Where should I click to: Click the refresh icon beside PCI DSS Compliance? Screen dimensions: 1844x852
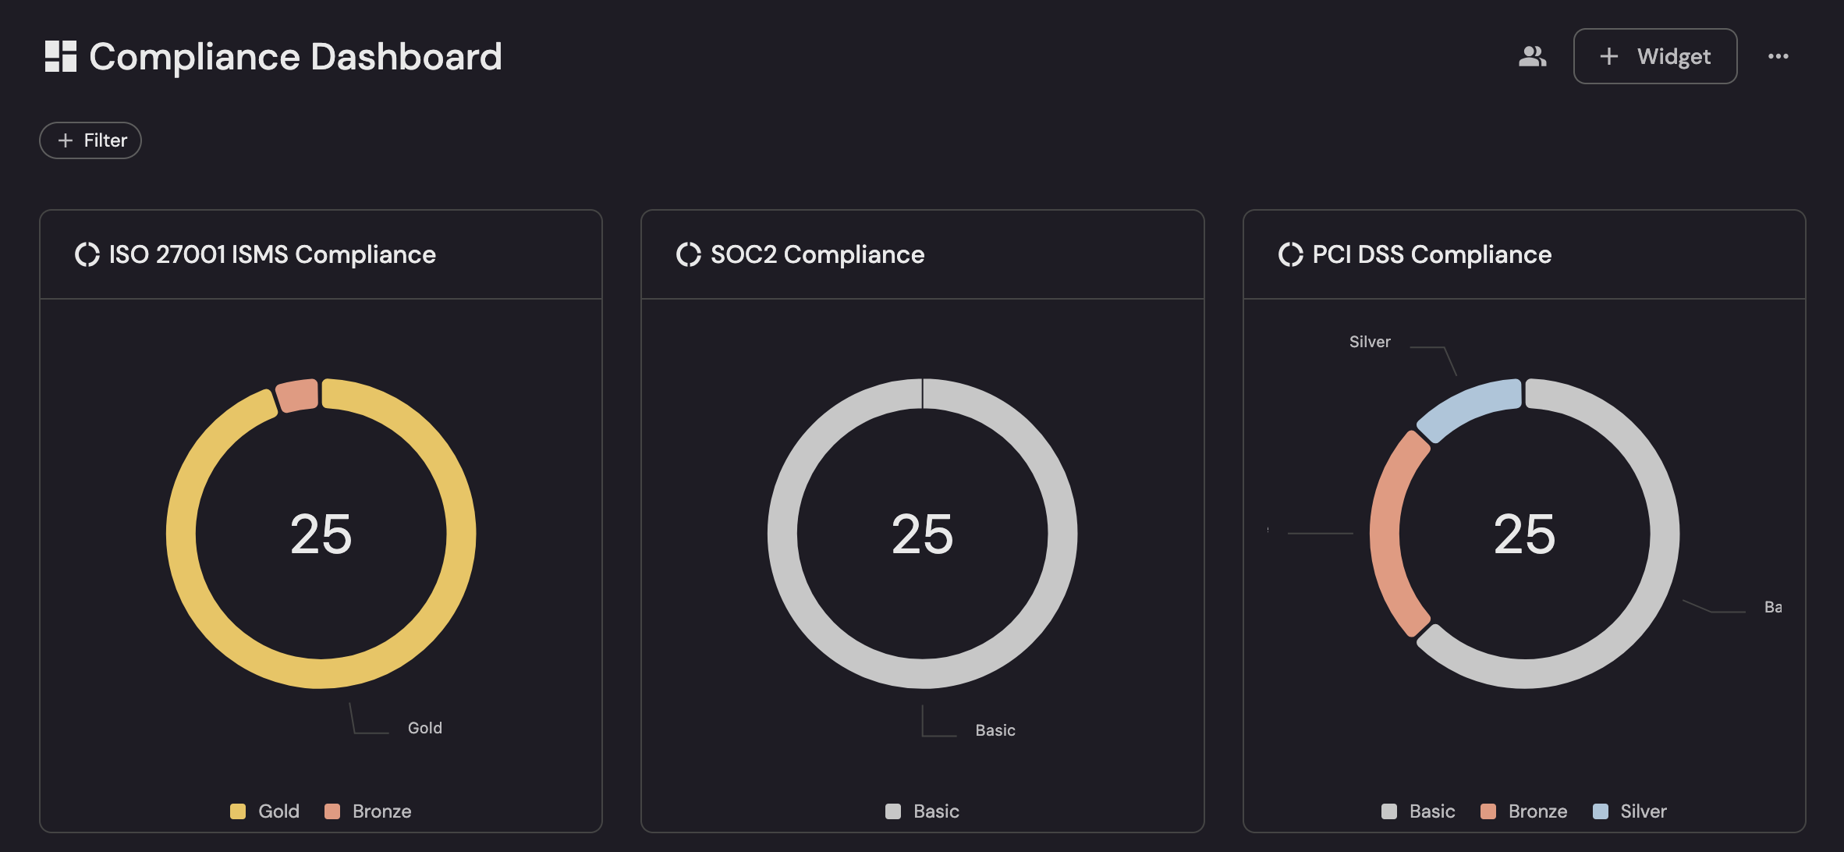[x=1291, y=254]
